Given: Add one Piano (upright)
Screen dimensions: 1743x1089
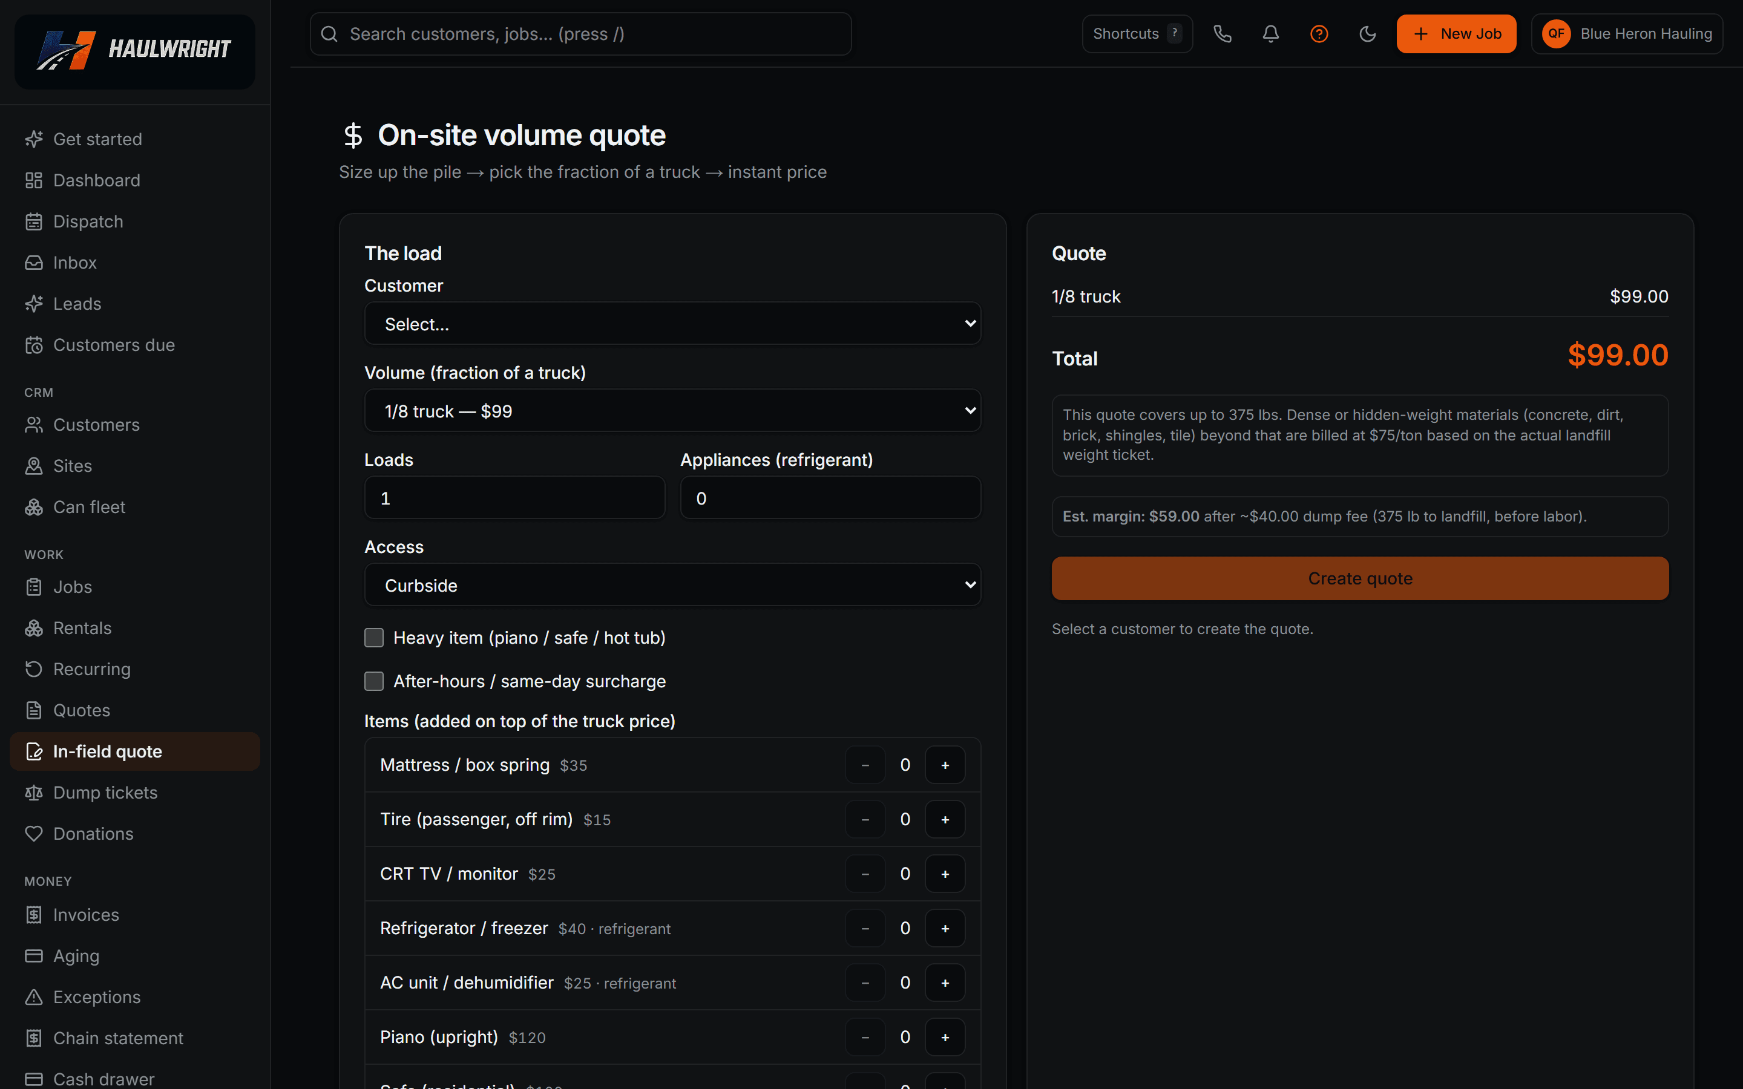Looking at the screenshot, I should (945, 1036).
